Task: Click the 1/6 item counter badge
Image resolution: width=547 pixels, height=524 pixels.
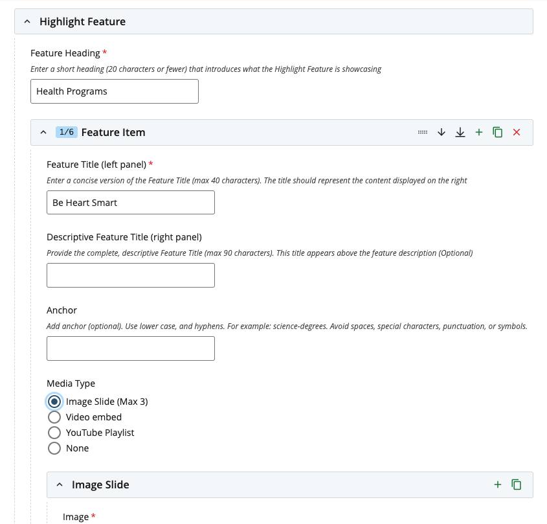Action: pos(67,131)
